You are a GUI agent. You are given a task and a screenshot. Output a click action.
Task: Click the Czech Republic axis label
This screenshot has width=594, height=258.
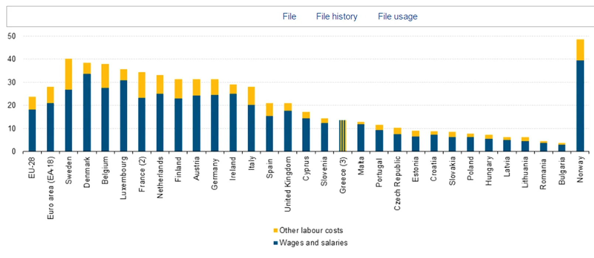pos(397,183)
